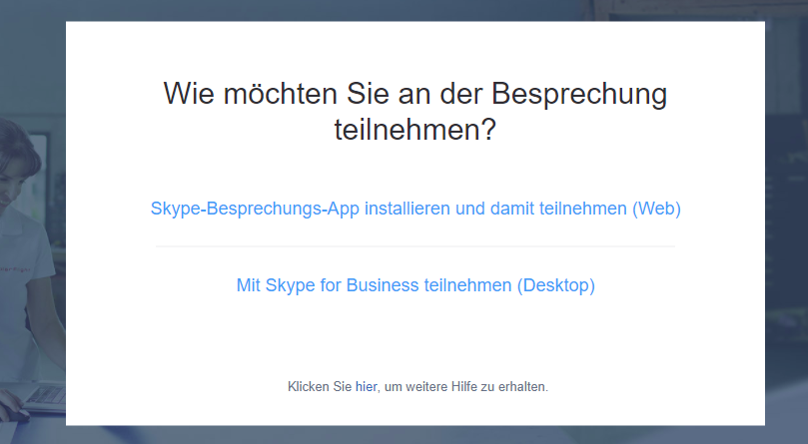The image size is (808, 444).
Task: Click 'installieren und damit teilnehmen' in the Web link
Action: coord(495,209)
